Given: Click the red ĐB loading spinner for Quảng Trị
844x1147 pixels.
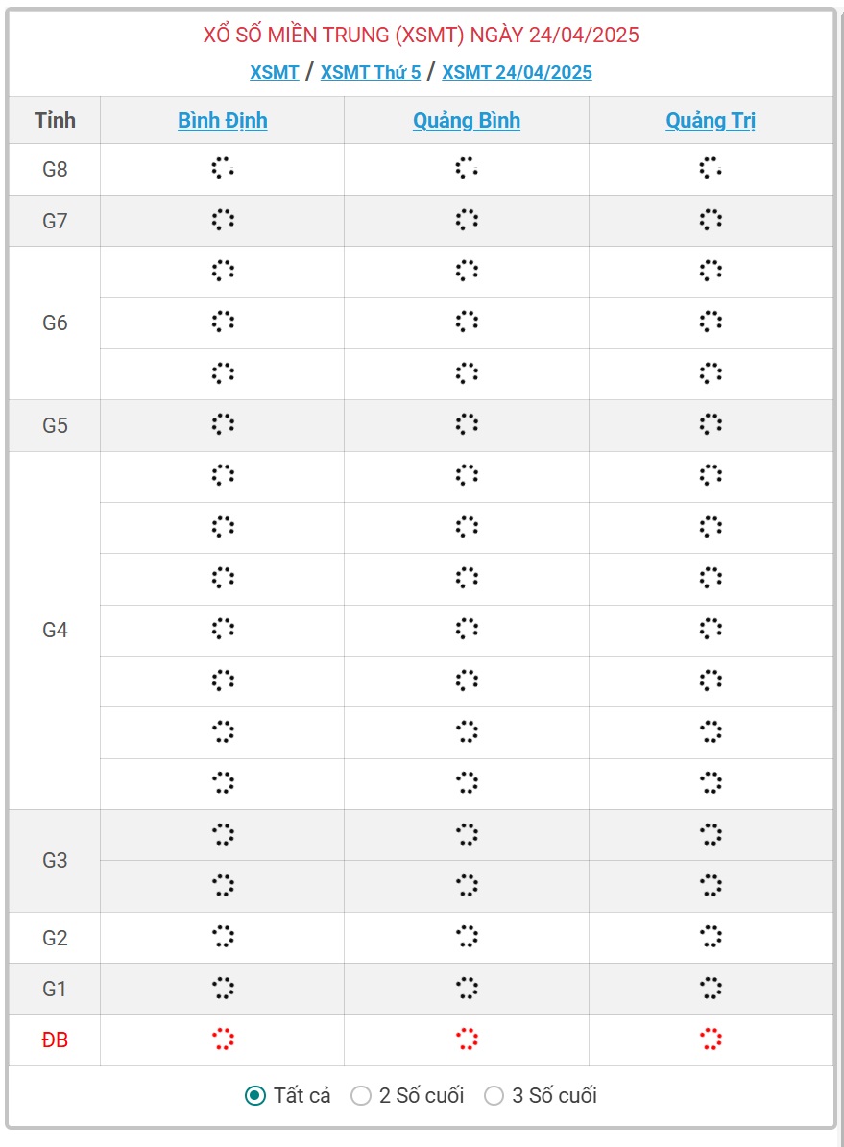Looking at the screenshot, I should pos(710,1039).
